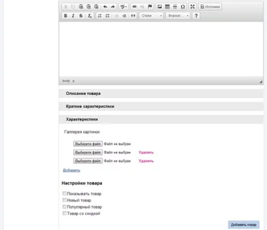Open the Стили styles dropdown
The height and width of the screenshot is (230, 267).
[x=151, y=16]
